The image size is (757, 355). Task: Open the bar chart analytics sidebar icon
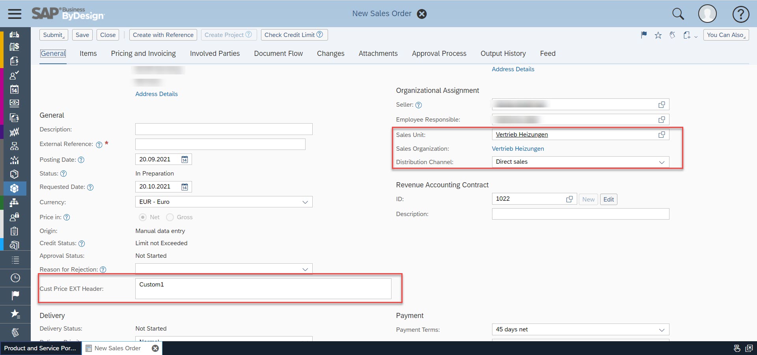15,160
